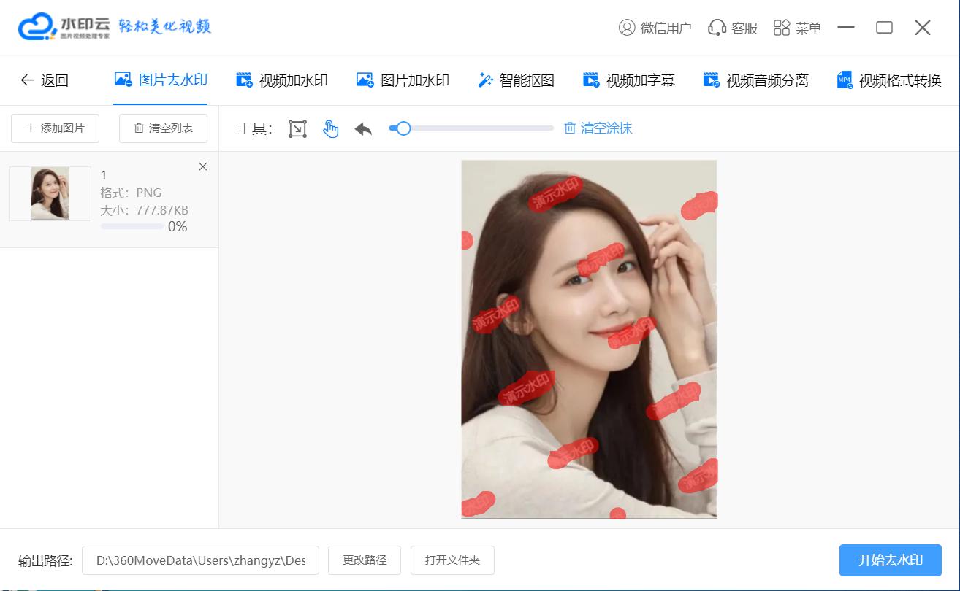Screen dimensions: 960x591
Task: Click the 水印云 logo
Action: coord(64,27)
